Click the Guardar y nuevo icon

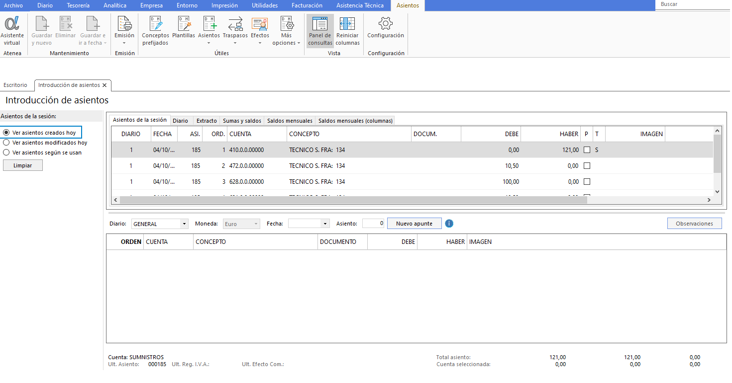click(42, 31)
